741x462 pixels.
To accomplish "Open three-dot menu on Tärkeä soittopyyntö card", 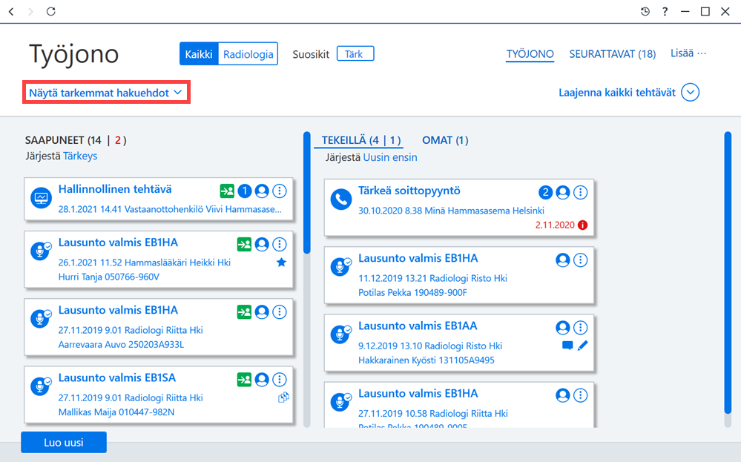I will pyautogui.click(x=580, y=192).
